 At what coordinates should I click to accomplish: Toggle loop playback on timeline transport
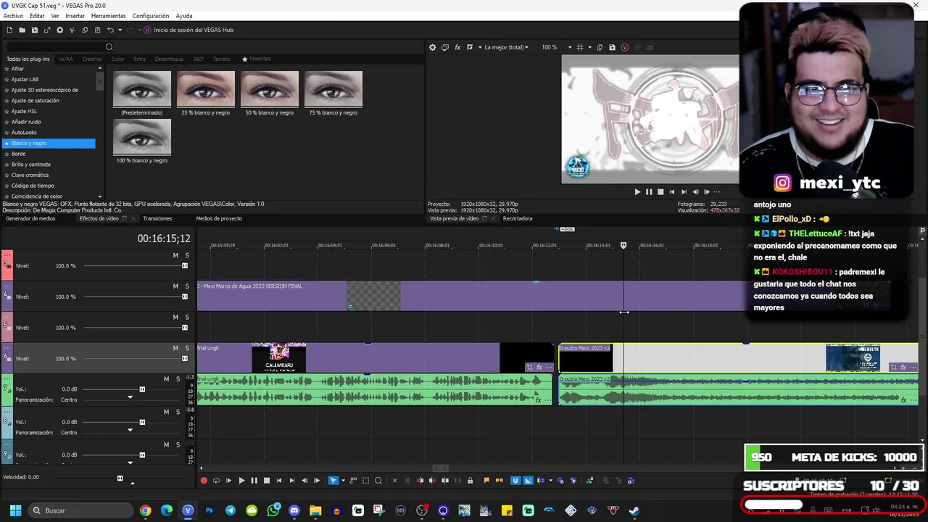[216, 480]
